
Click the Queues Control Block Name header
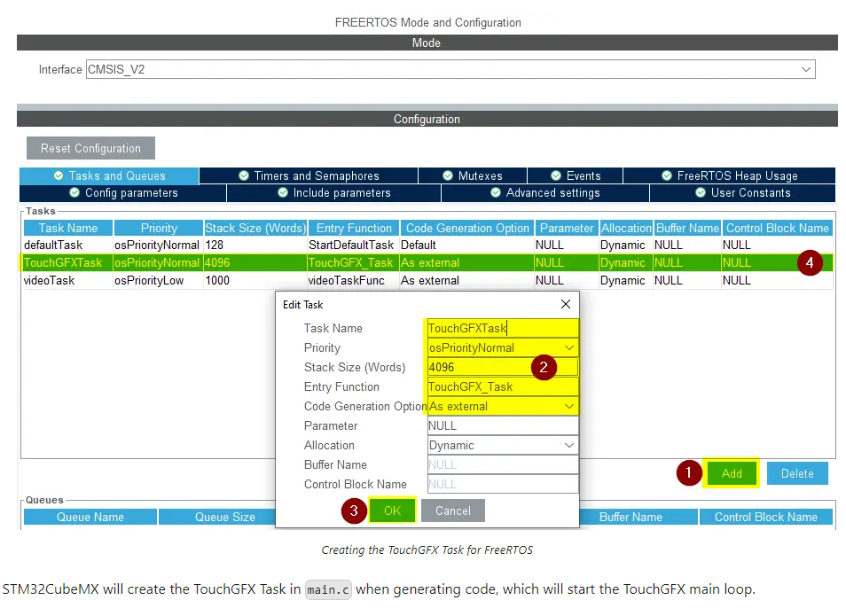[765, 517]
